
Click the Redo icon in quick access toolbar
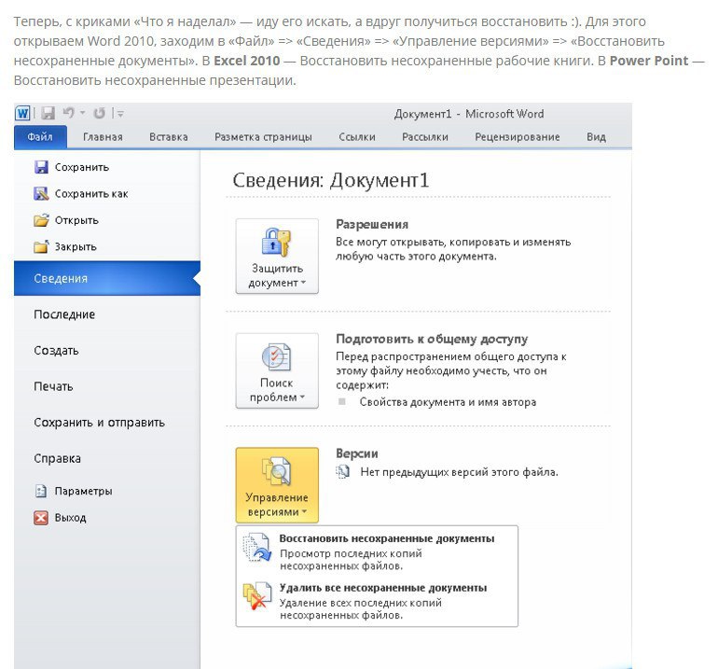coord(99,113)
